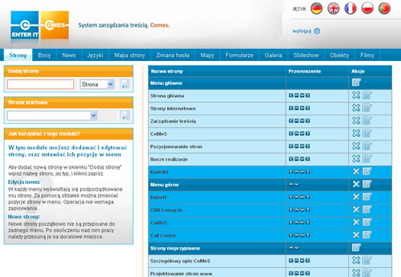Click the wyloguj logout link

[x=302, y=31]
